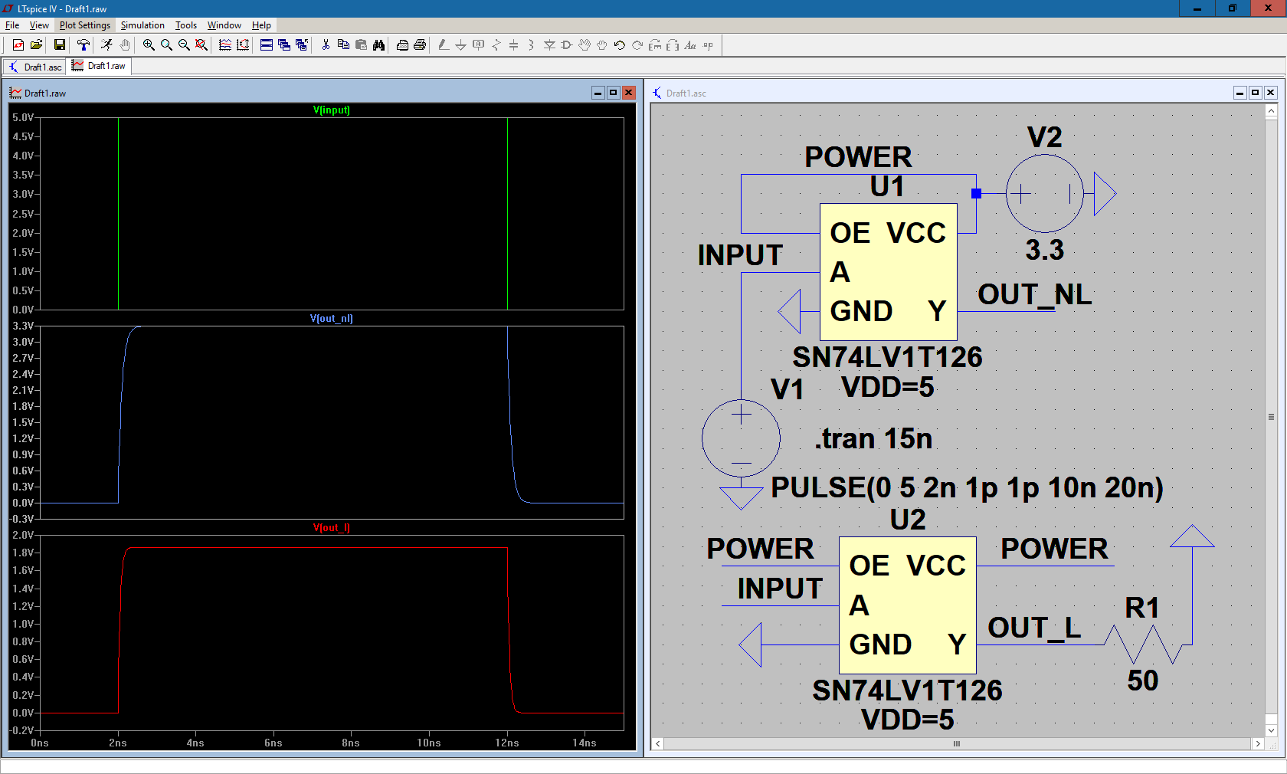Click the Save floppy disk icon

[59, 45]
